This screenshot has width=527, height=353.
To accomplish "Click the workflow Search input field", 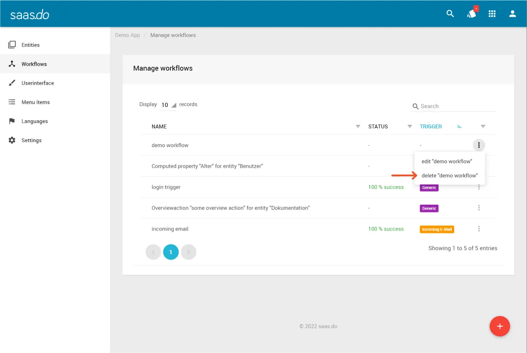I will point(457,106).
